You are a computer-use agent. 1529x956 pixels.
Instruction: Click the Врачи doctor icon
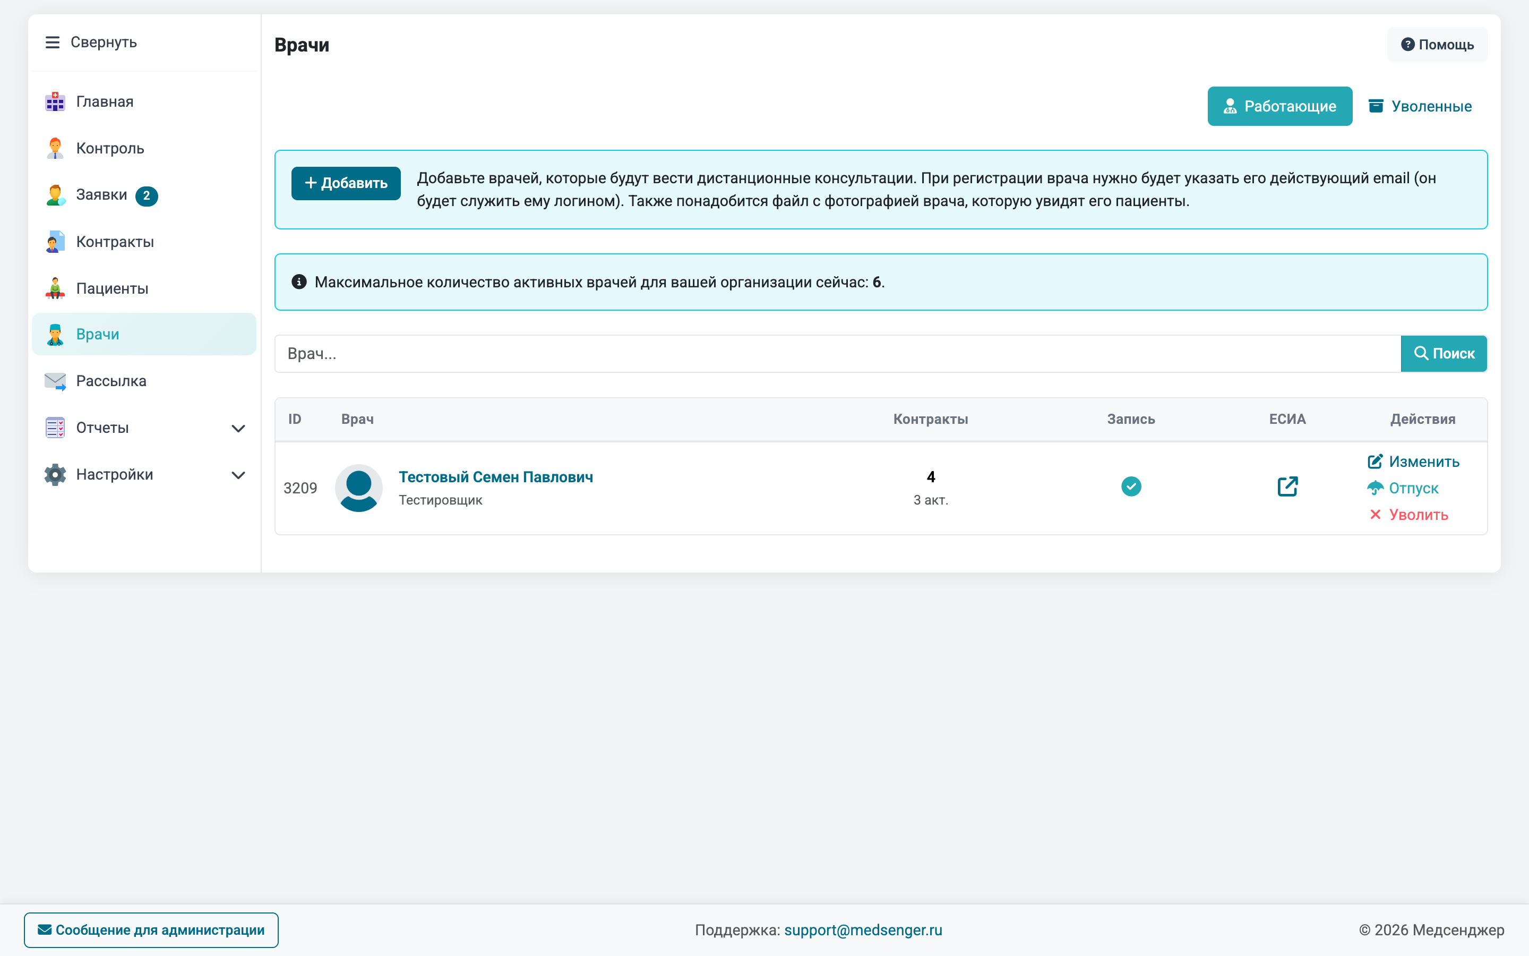[55, 335]
